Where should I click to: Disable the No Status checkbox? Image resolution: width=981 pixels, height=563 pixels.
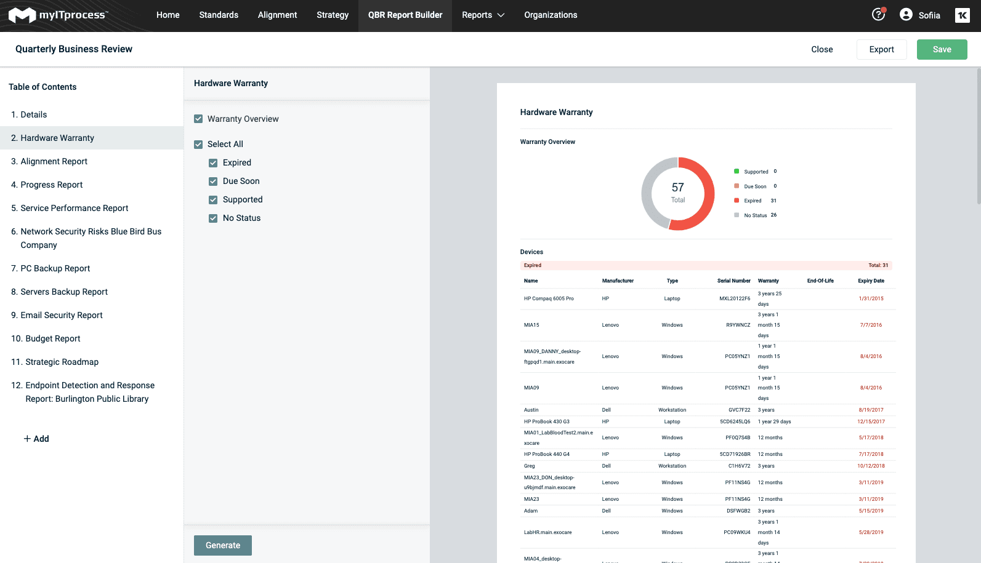tap(213, 218)
